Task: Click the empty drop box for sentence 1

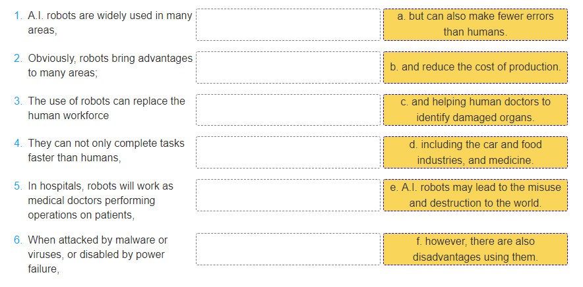Action: pos(288,24)
